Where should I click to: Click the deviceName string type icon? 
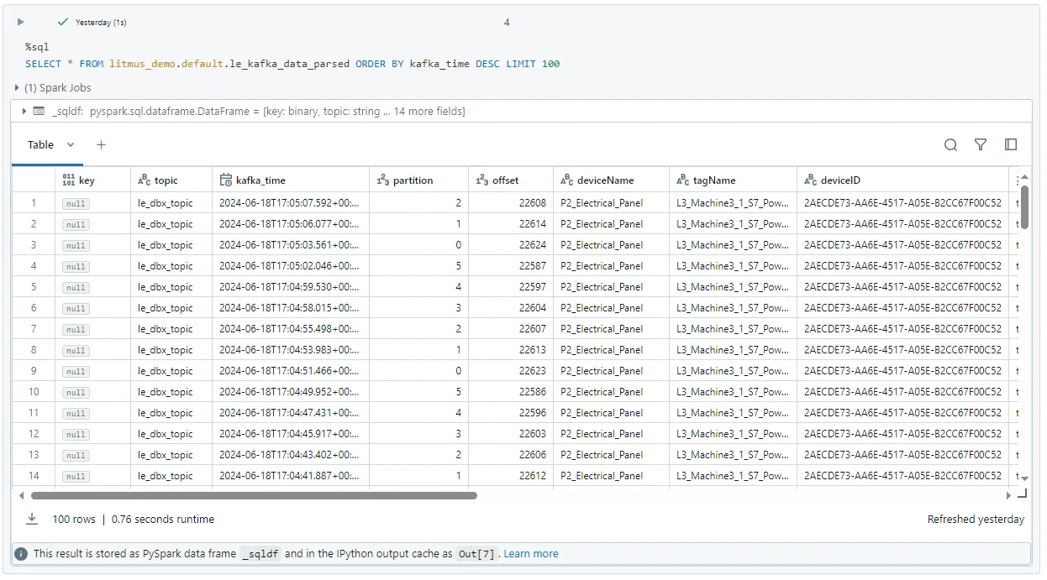click(x=567, y=180)
